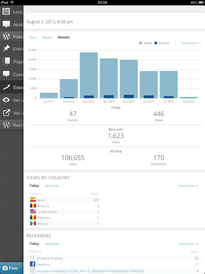Image resolution: width=205 pixels, height=274 pixels.
Task: Tap the battery icon in status bar
Action: [x=201, y=3]
